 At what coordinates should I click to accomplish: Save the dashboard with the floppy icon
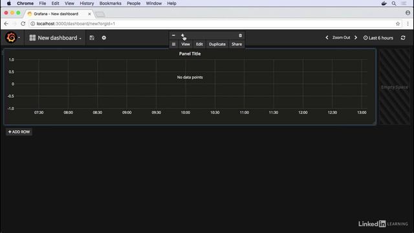92,38
